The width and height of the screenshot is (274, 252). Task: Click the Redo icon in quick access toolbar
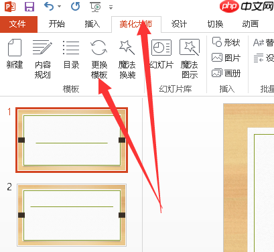(x=75, y=7)
